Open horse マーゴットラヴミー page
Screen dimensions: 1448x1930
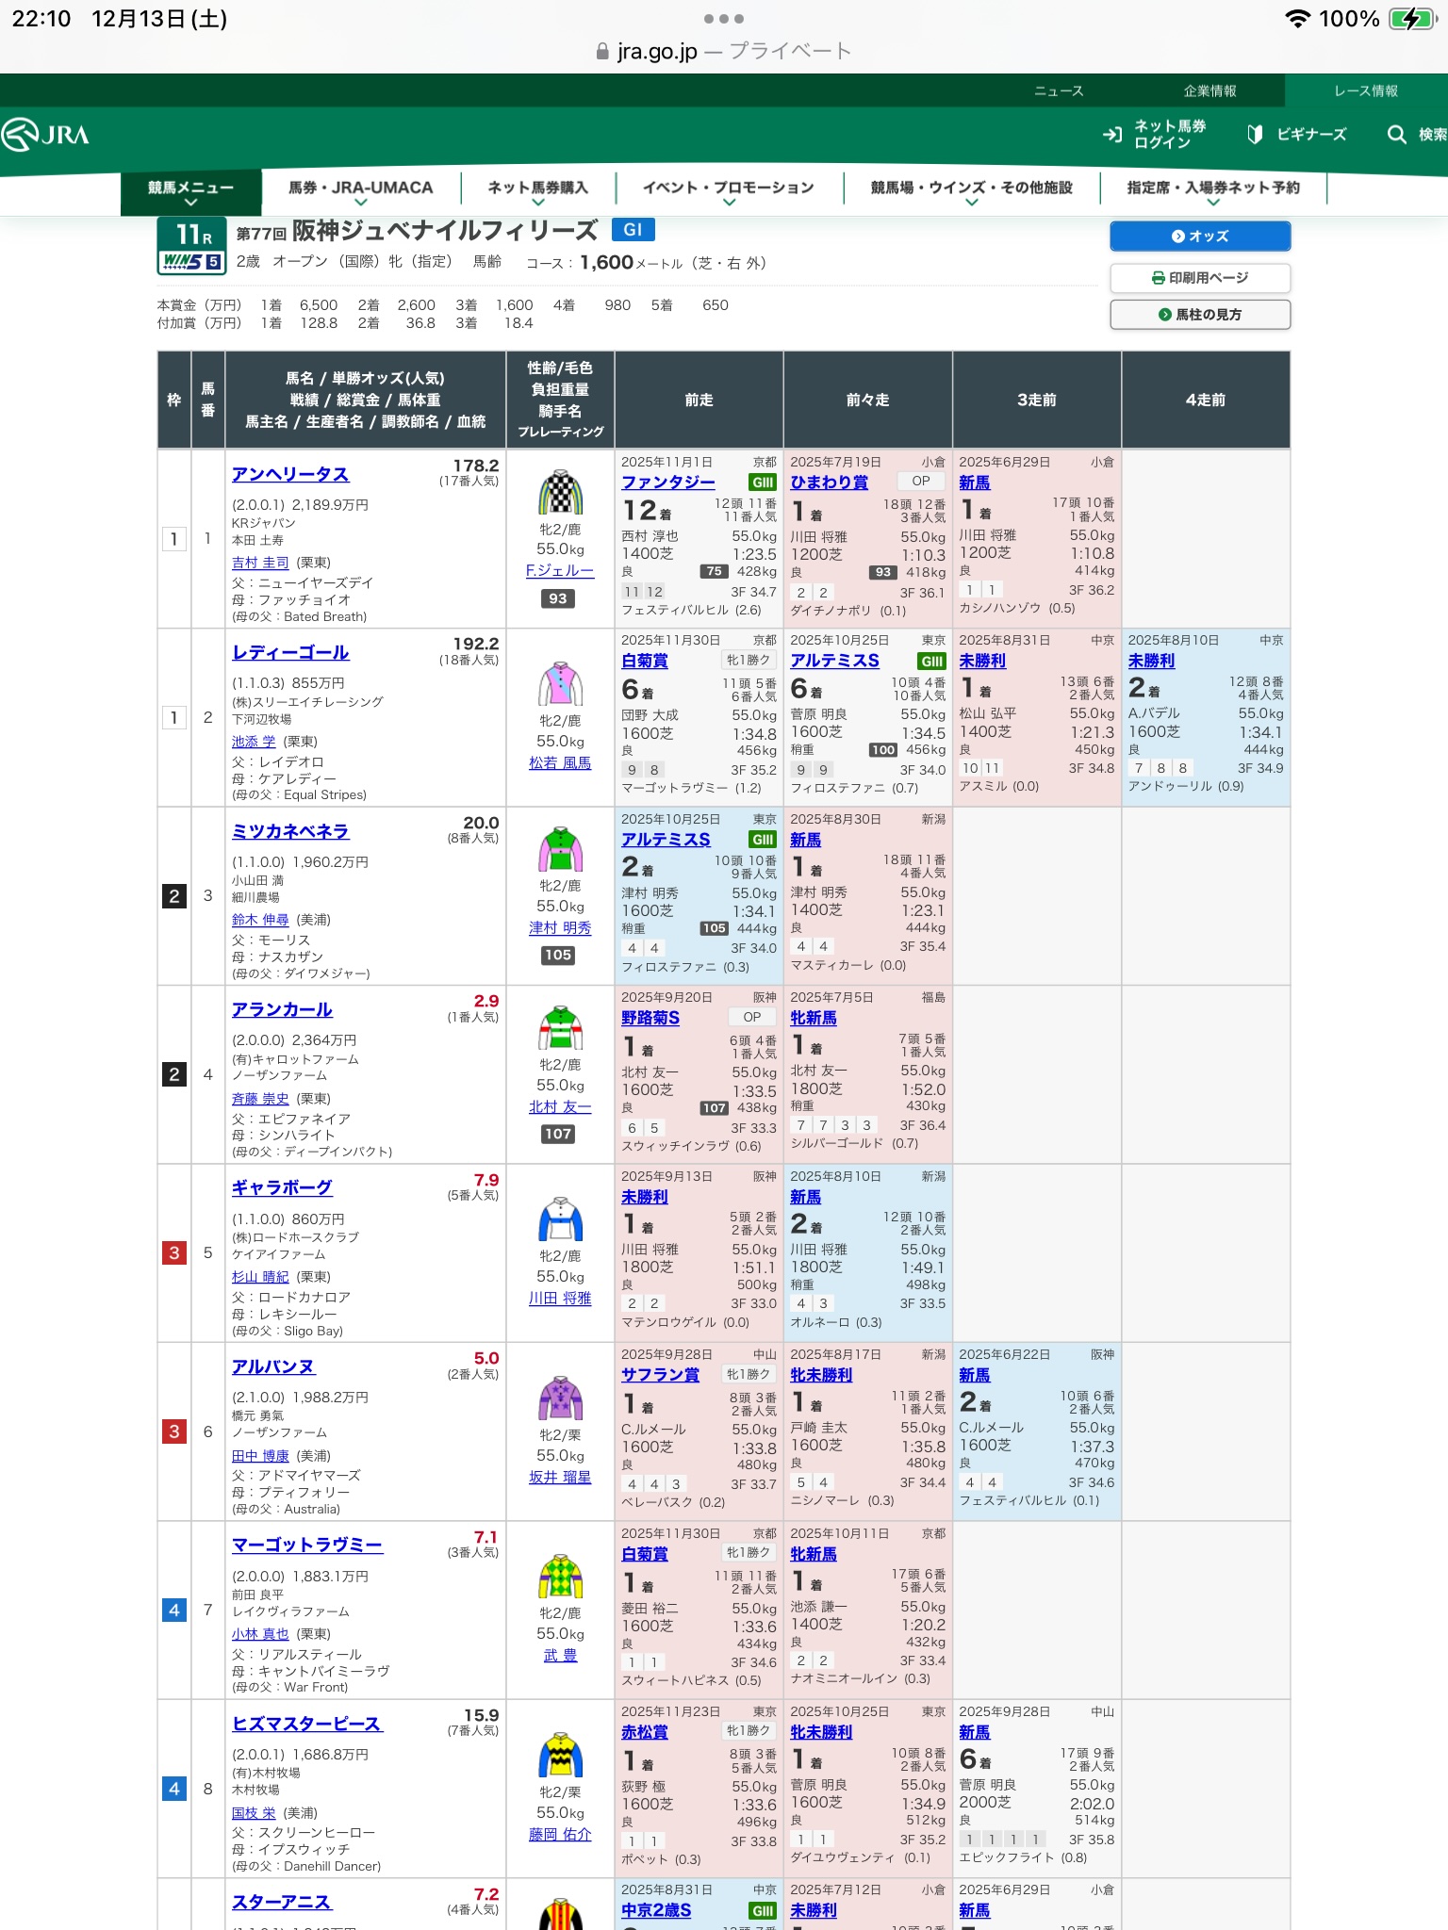click(307, 1546)
